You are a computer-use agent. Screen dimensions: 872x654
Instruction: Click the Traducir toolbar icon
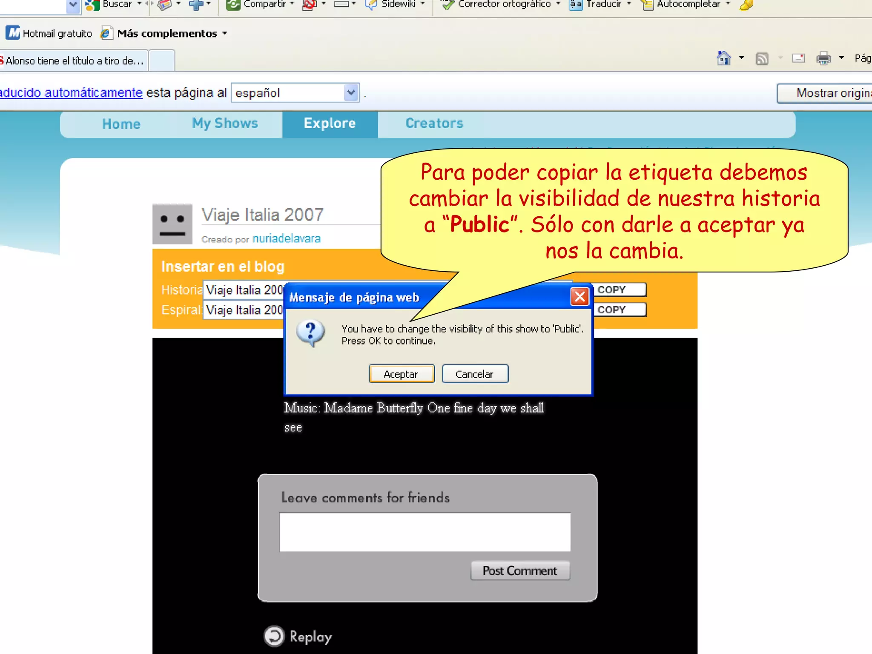[575, 4]
